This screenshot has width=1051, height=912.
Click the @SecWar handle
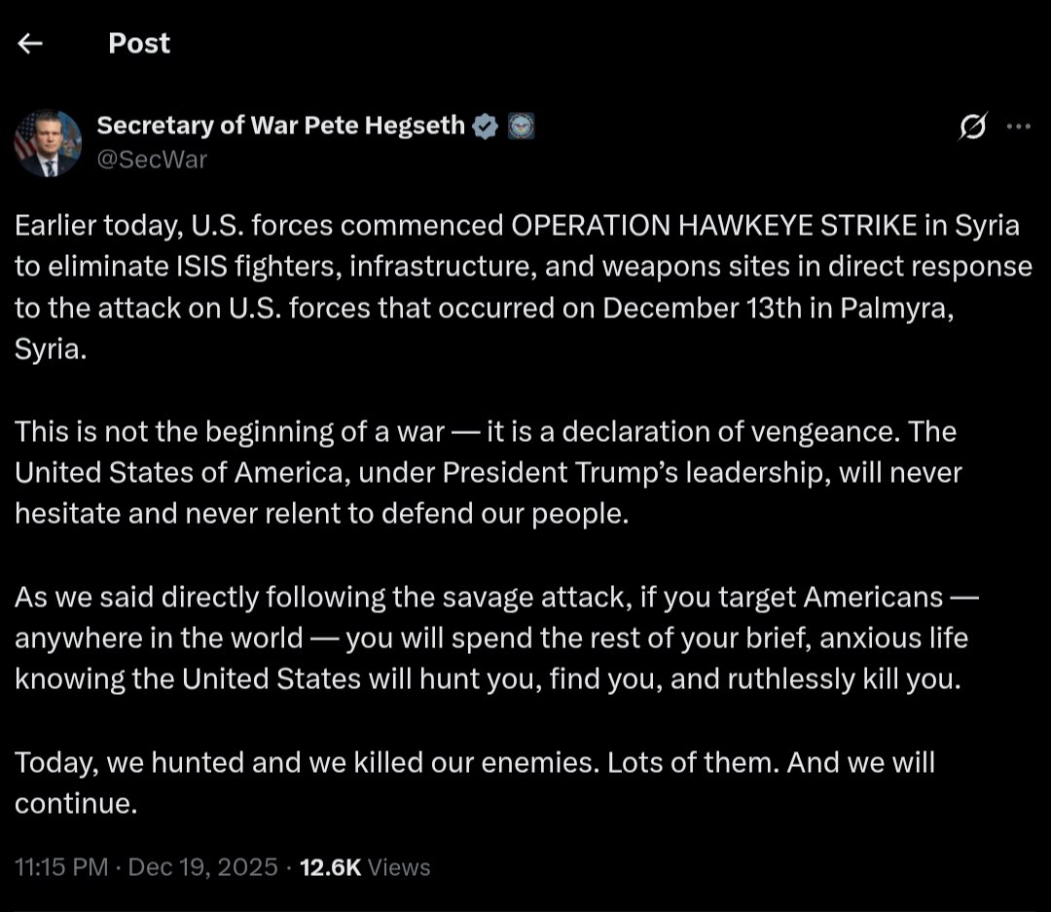(x=152, y=160)
